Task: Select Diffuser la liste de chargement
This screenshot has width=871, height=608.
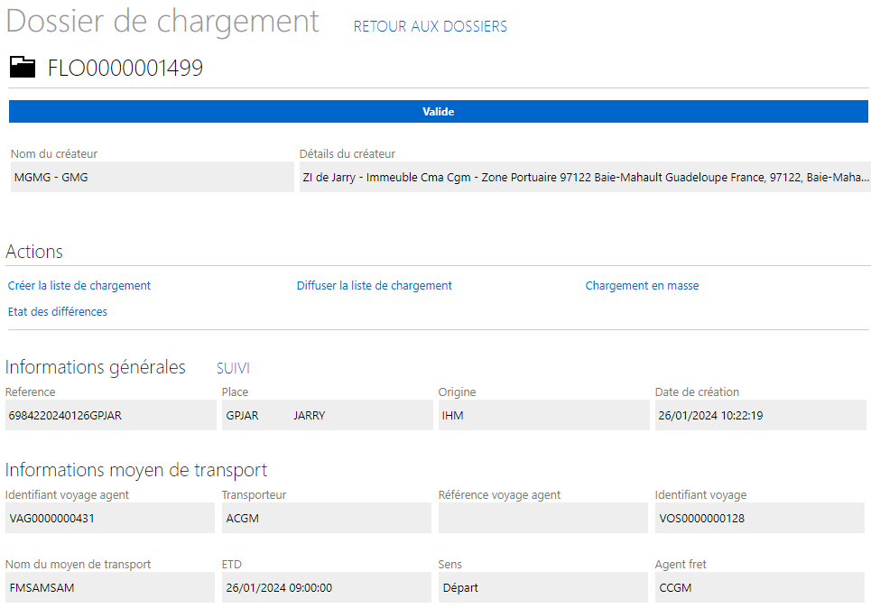Action: coord(374,285)
